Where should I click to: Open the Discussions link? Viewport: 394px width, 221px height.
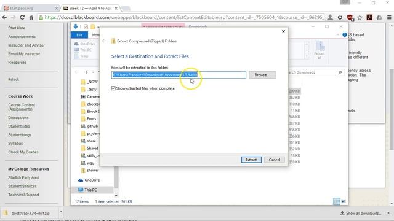(18, 118)
